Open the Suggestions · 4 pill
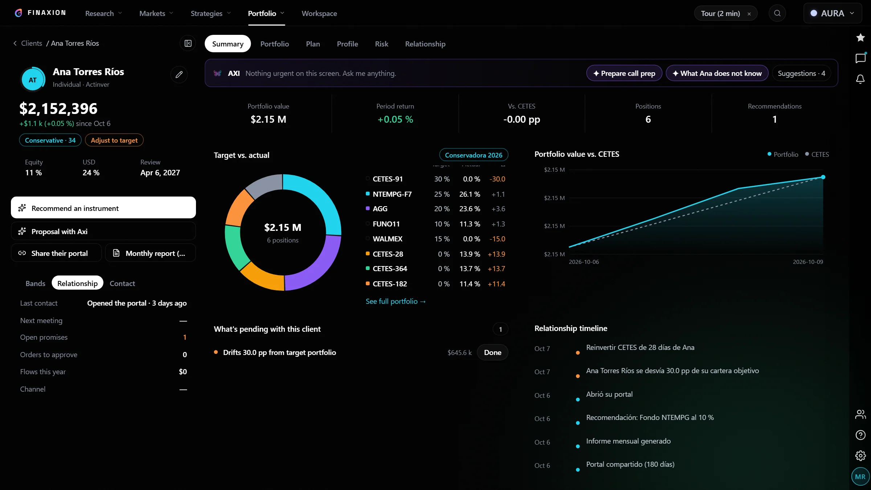 coord(801,73)
